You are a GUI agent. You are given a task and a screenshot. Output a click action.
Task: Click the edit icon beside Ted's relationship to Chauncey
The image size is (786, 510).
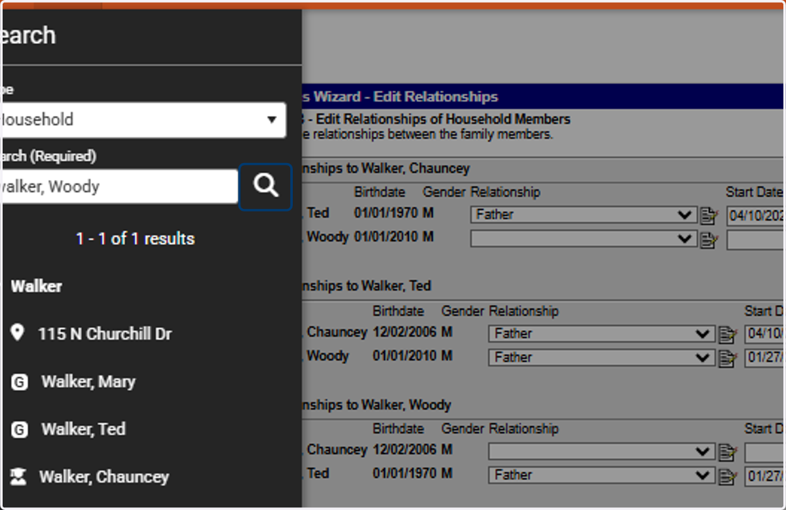[x=708, y=216]
